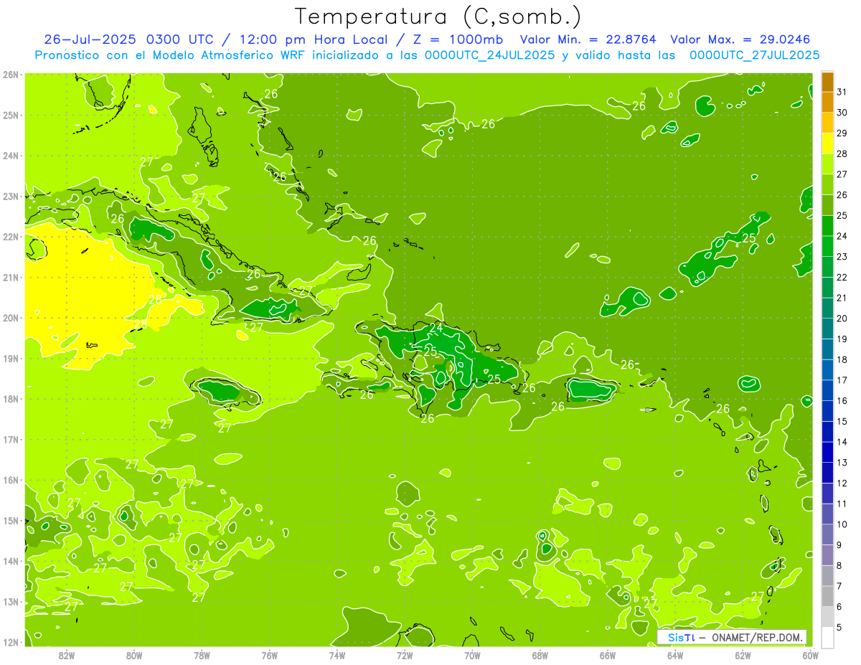
Task: Click the '80W' longitude label
Action: (x=133, y=655)
